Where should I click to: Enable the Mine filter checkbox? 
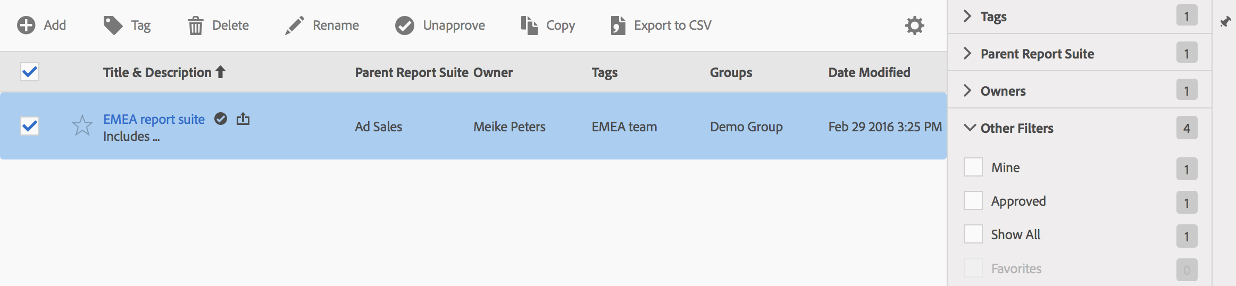973,167
